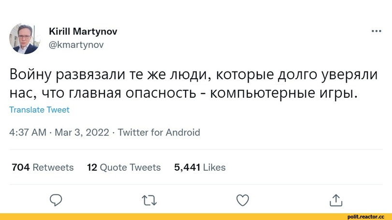The image size is (392, 220).
Task: Visit the @kmartynov handle link
Action: pos(76,44)
